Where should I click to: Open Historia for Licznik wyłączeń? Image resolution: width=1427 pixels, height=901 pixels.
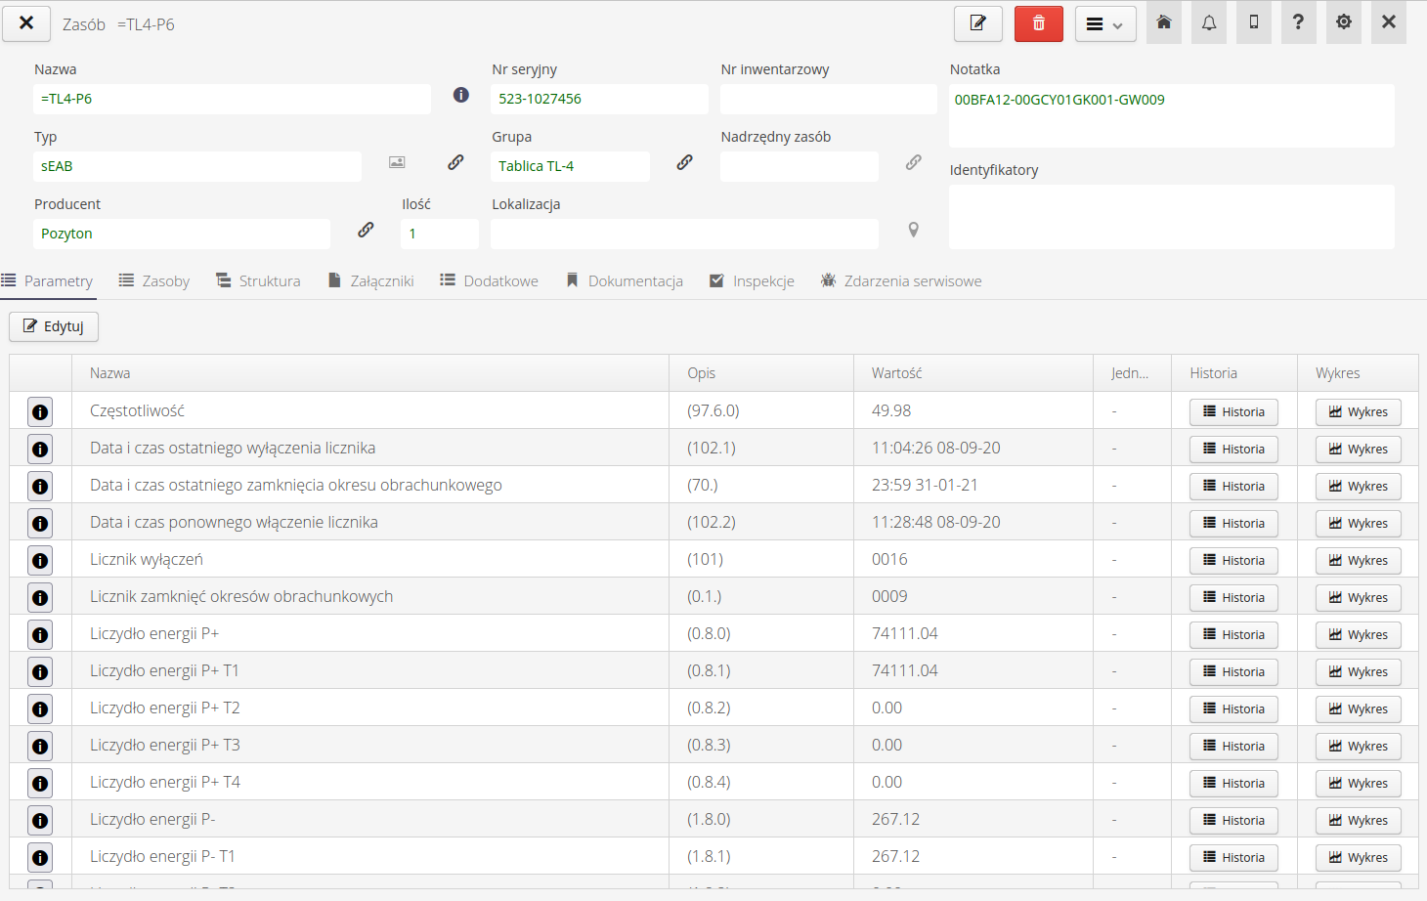pyautogui.click(x=1233, y=561)
